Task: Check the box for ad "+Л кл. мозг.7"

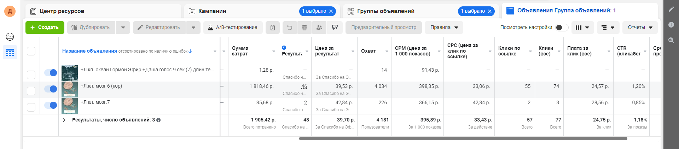Action: [31, 107]
